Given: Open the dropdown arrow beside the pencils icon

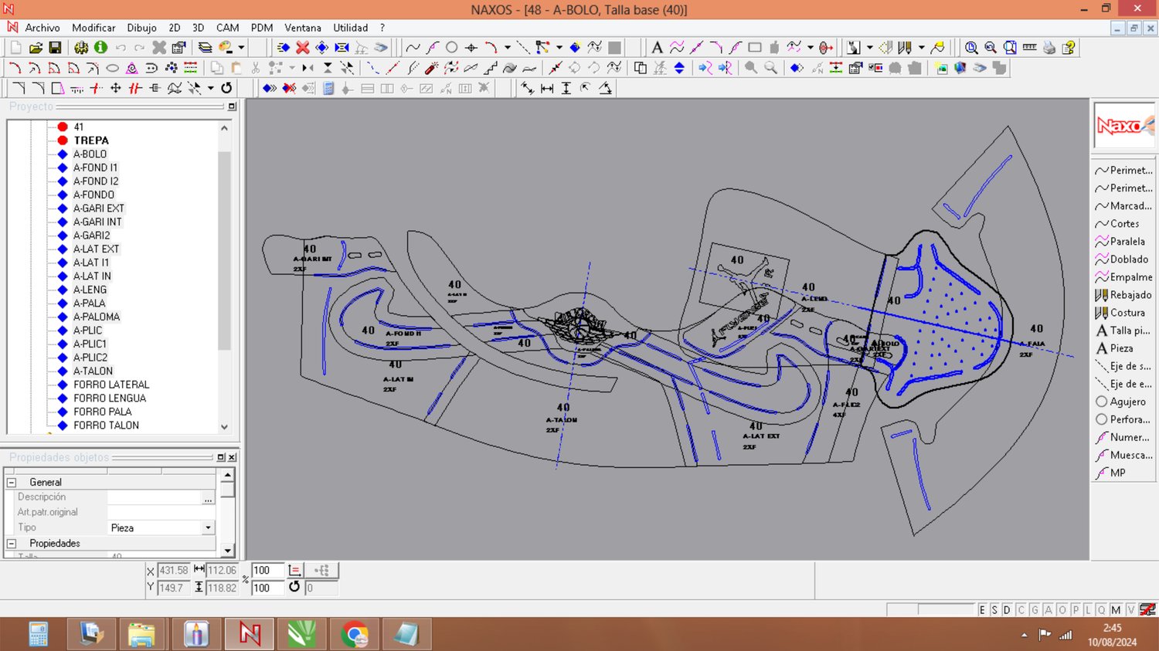Looking at the screenshot, I should click(x=922, y=48).
